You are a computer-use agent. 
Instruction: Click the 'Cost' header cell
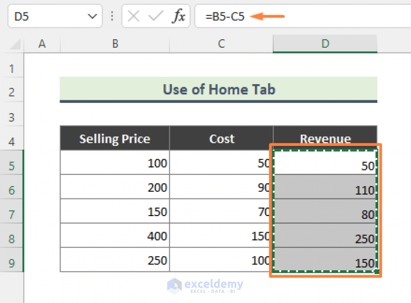(x=221, y=138)
